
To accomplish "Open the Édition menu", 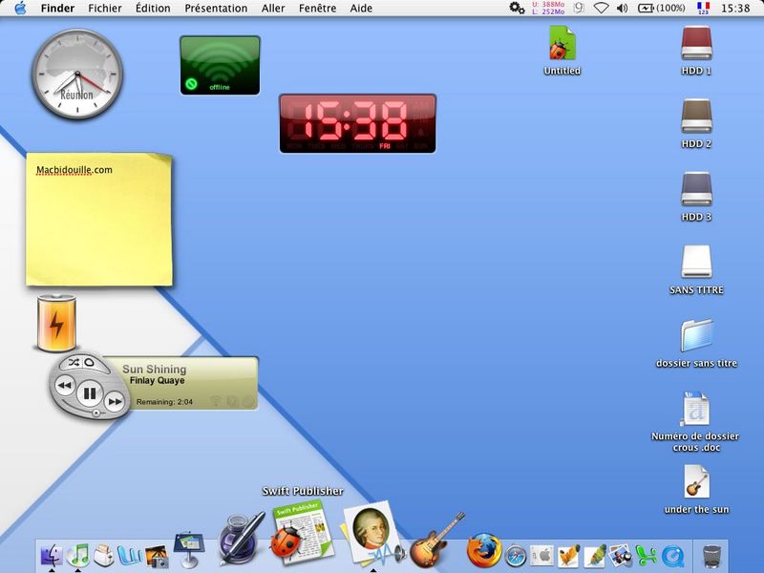I will point(153,9).
